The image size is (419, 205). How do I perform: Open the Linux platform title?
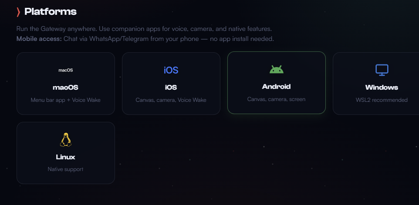click(65, 157)
